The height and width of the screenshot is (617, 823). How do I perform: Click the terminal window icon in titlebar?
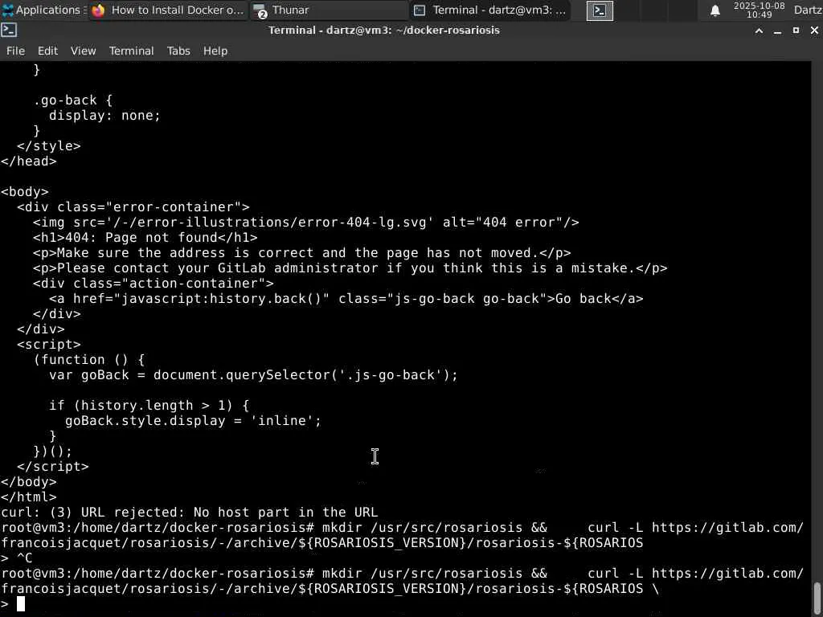point(9,30)
